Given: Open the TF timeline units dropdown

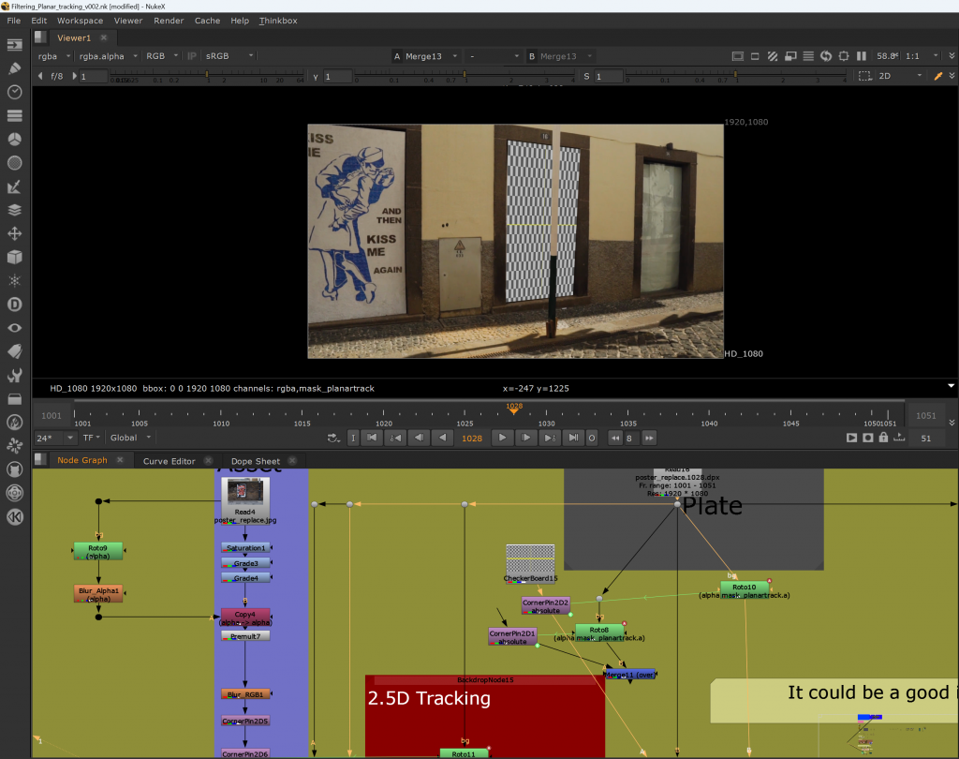Looking at the screenshot, I should click(x=91, y=438).
